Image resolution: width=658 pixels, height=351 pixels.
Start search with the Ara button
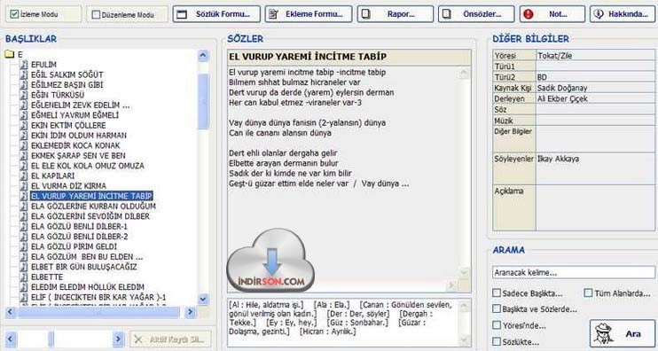coord(623,333)
